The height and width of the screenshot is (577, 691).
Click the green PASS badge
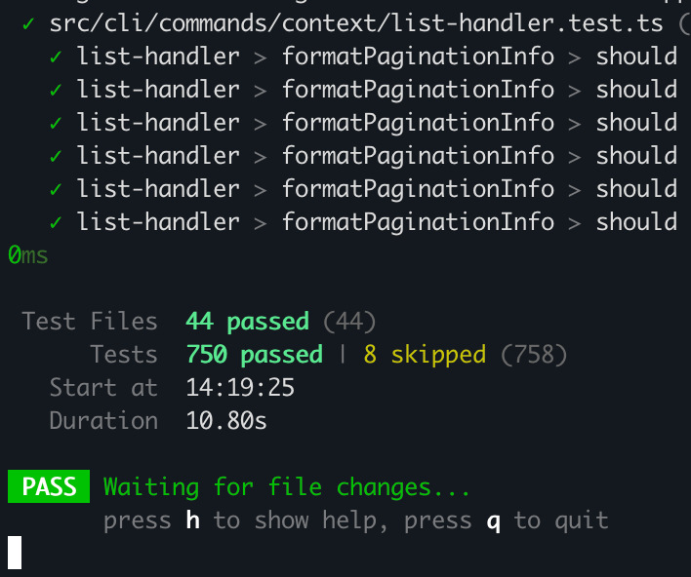[x=49, y=487]
